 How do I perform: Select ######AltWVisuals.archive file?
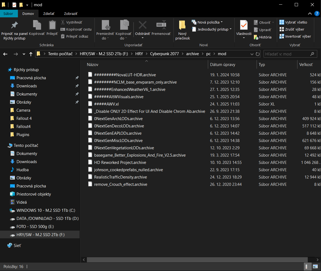click(x=119, y=97)
